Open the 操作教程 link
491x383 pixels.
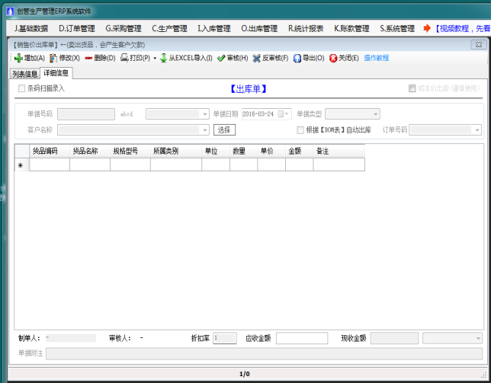point(376,58)
